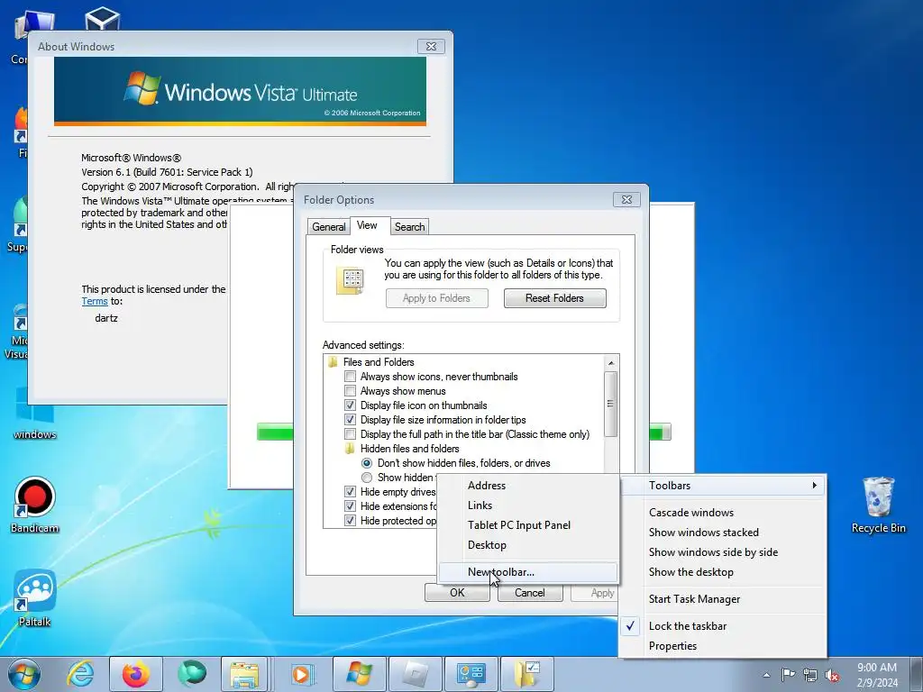Select Start Task Manager menu item
The image size is (923, 692).
coord(724,599)
